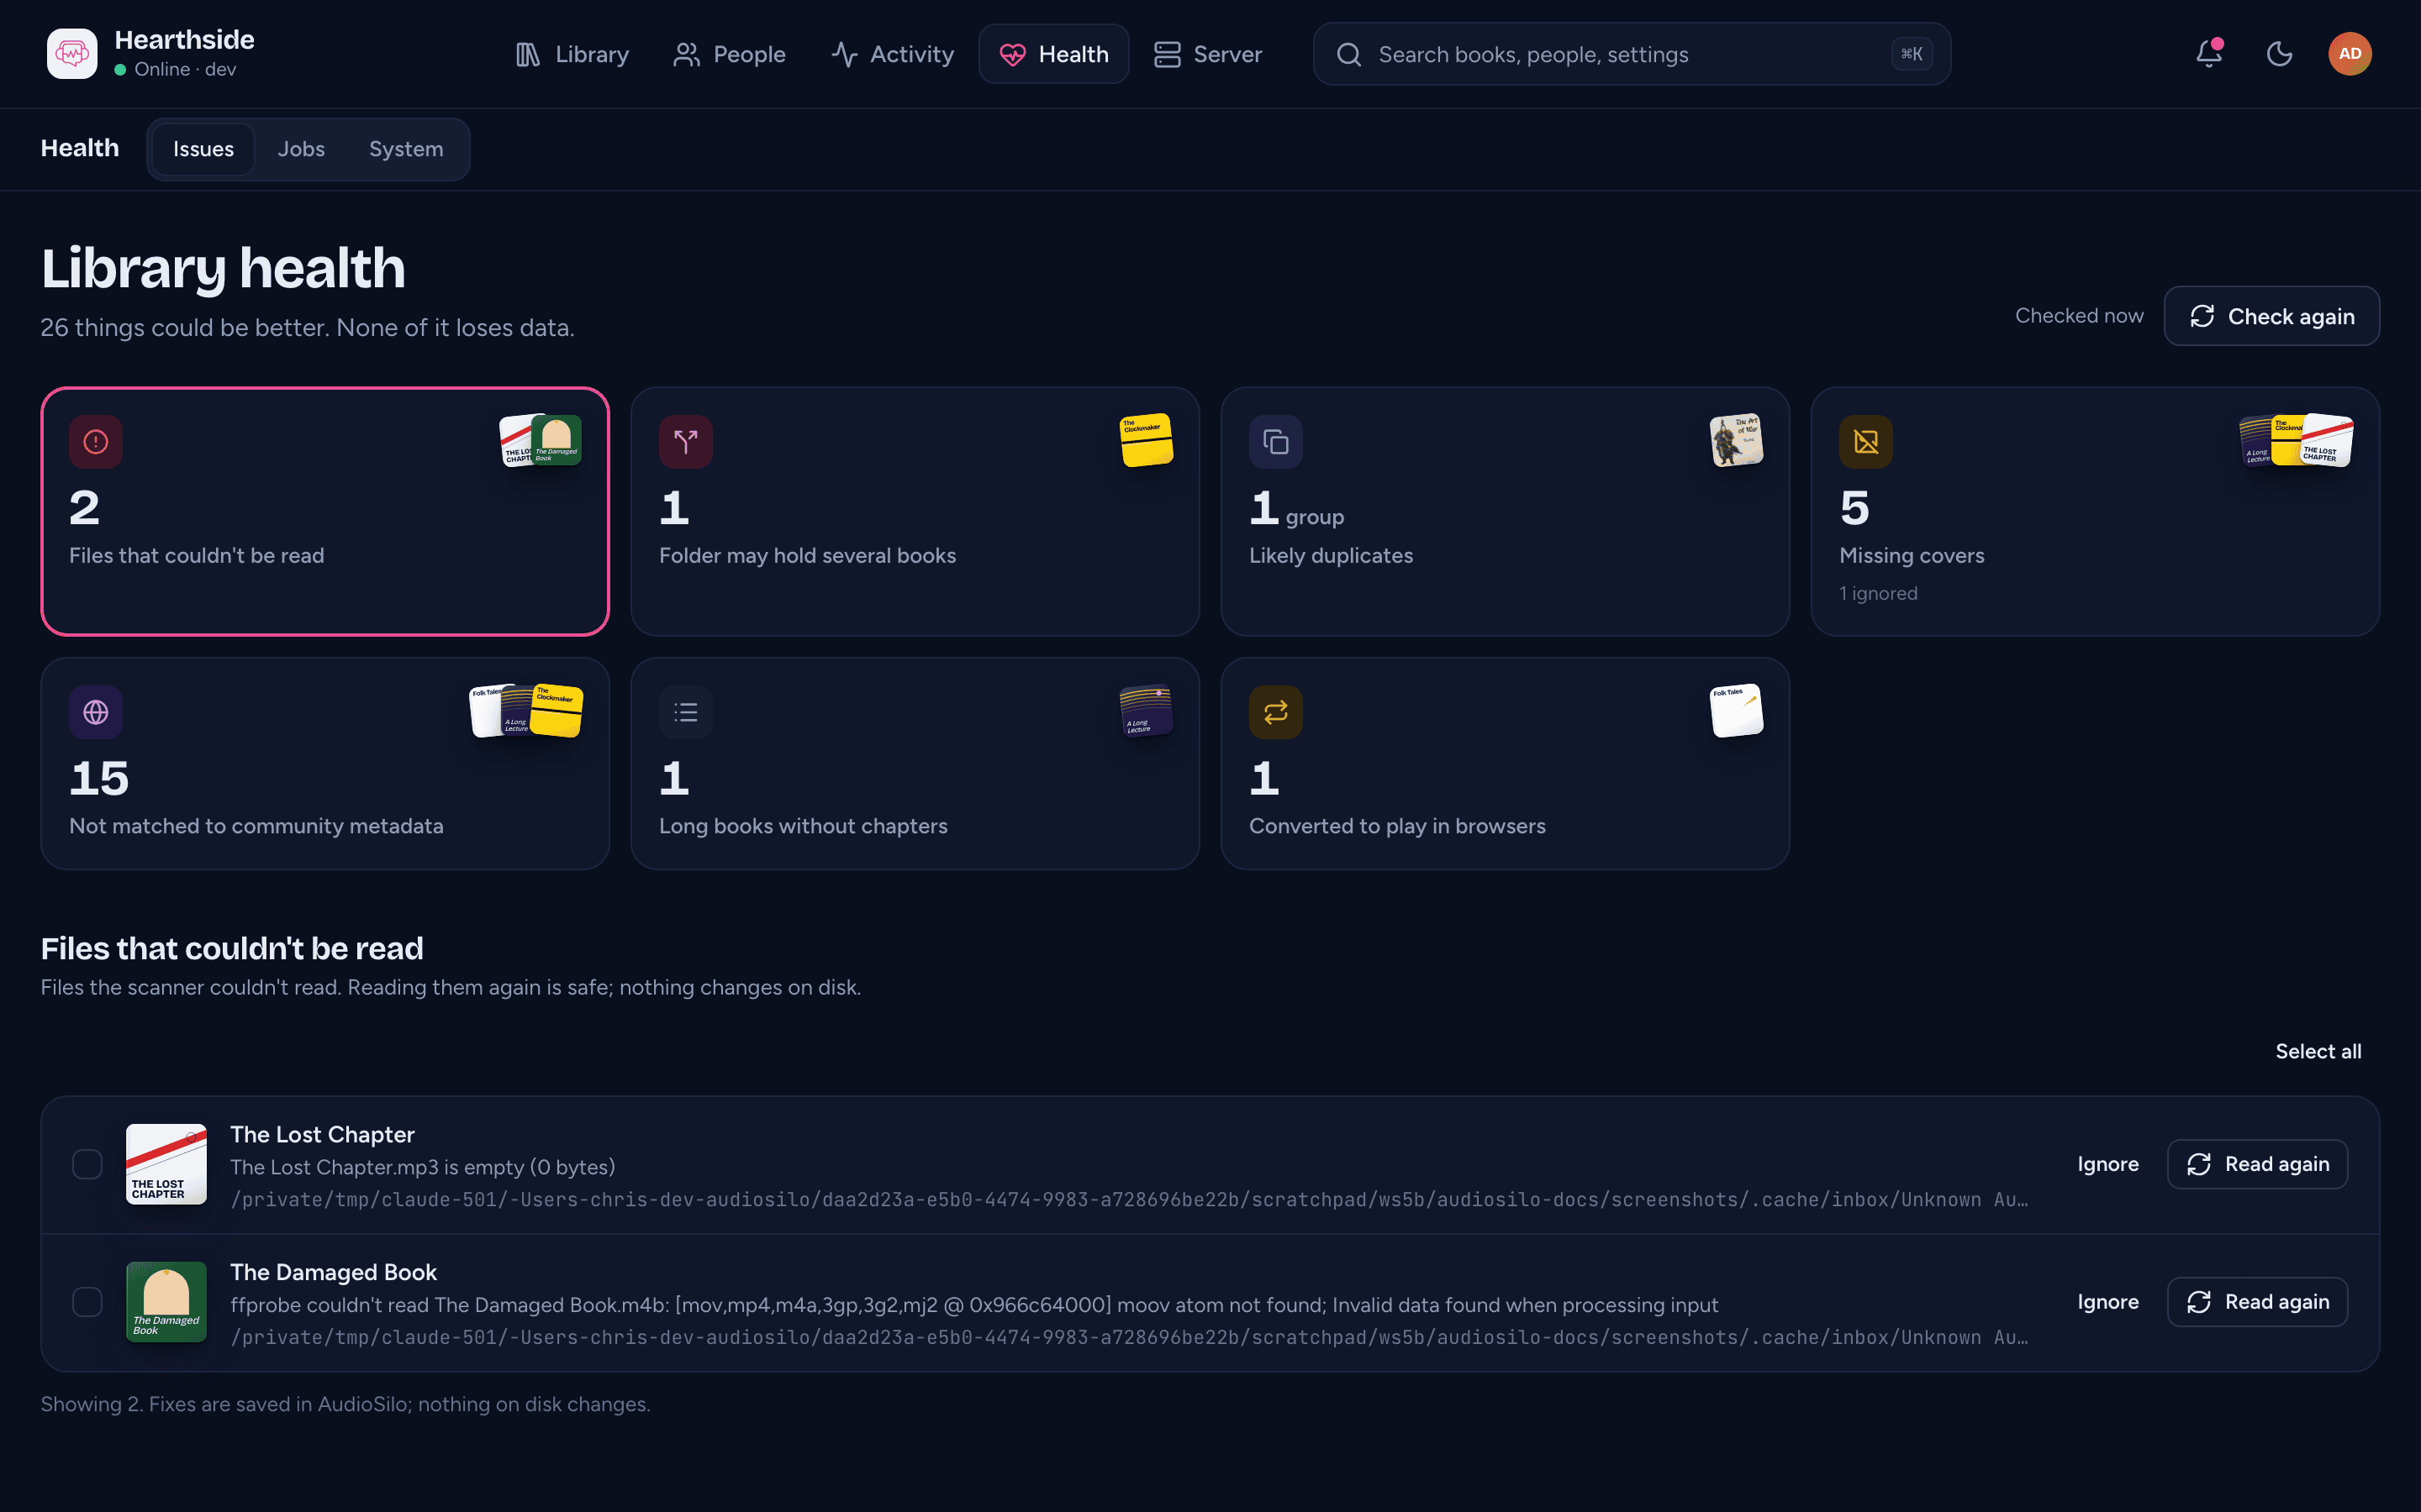Viewport: 2421px width, 1512px height.
Task: Focus the search books, people, settings field
Action: click(x=1632, y=54)
